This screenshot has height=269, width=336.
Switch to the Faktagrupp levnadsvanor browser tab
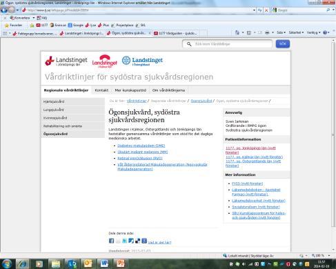click(x=34, y=33)
